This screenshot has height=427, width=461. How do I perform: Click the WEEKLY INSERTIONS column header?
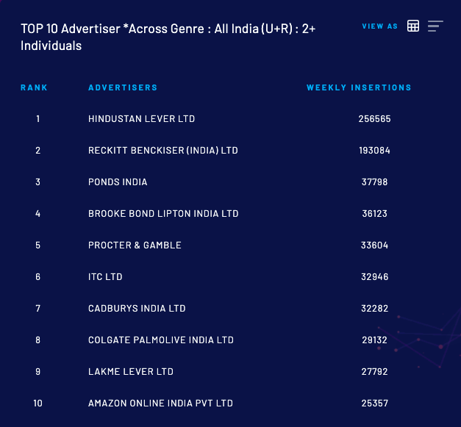tap(359, 87)
